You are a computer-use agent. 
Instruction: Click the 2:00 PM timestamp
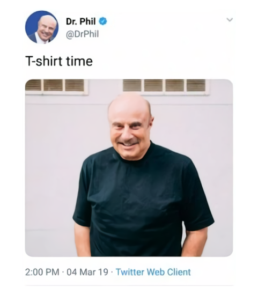[42, 272]
